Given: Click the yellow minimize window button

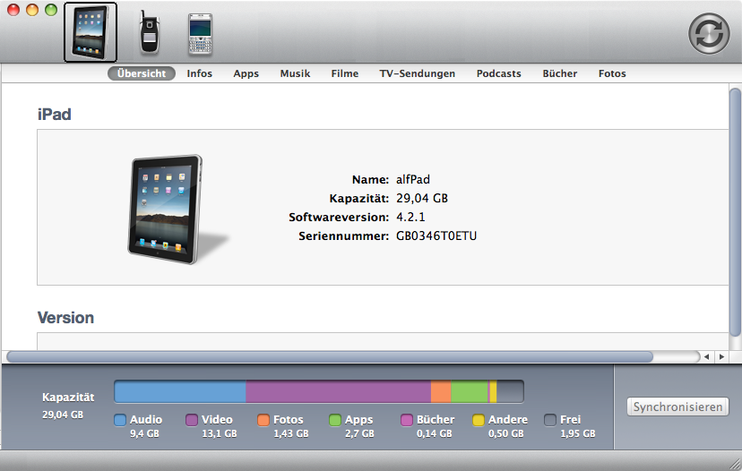Looking at the screenshot, I should [x=32, y=10].
